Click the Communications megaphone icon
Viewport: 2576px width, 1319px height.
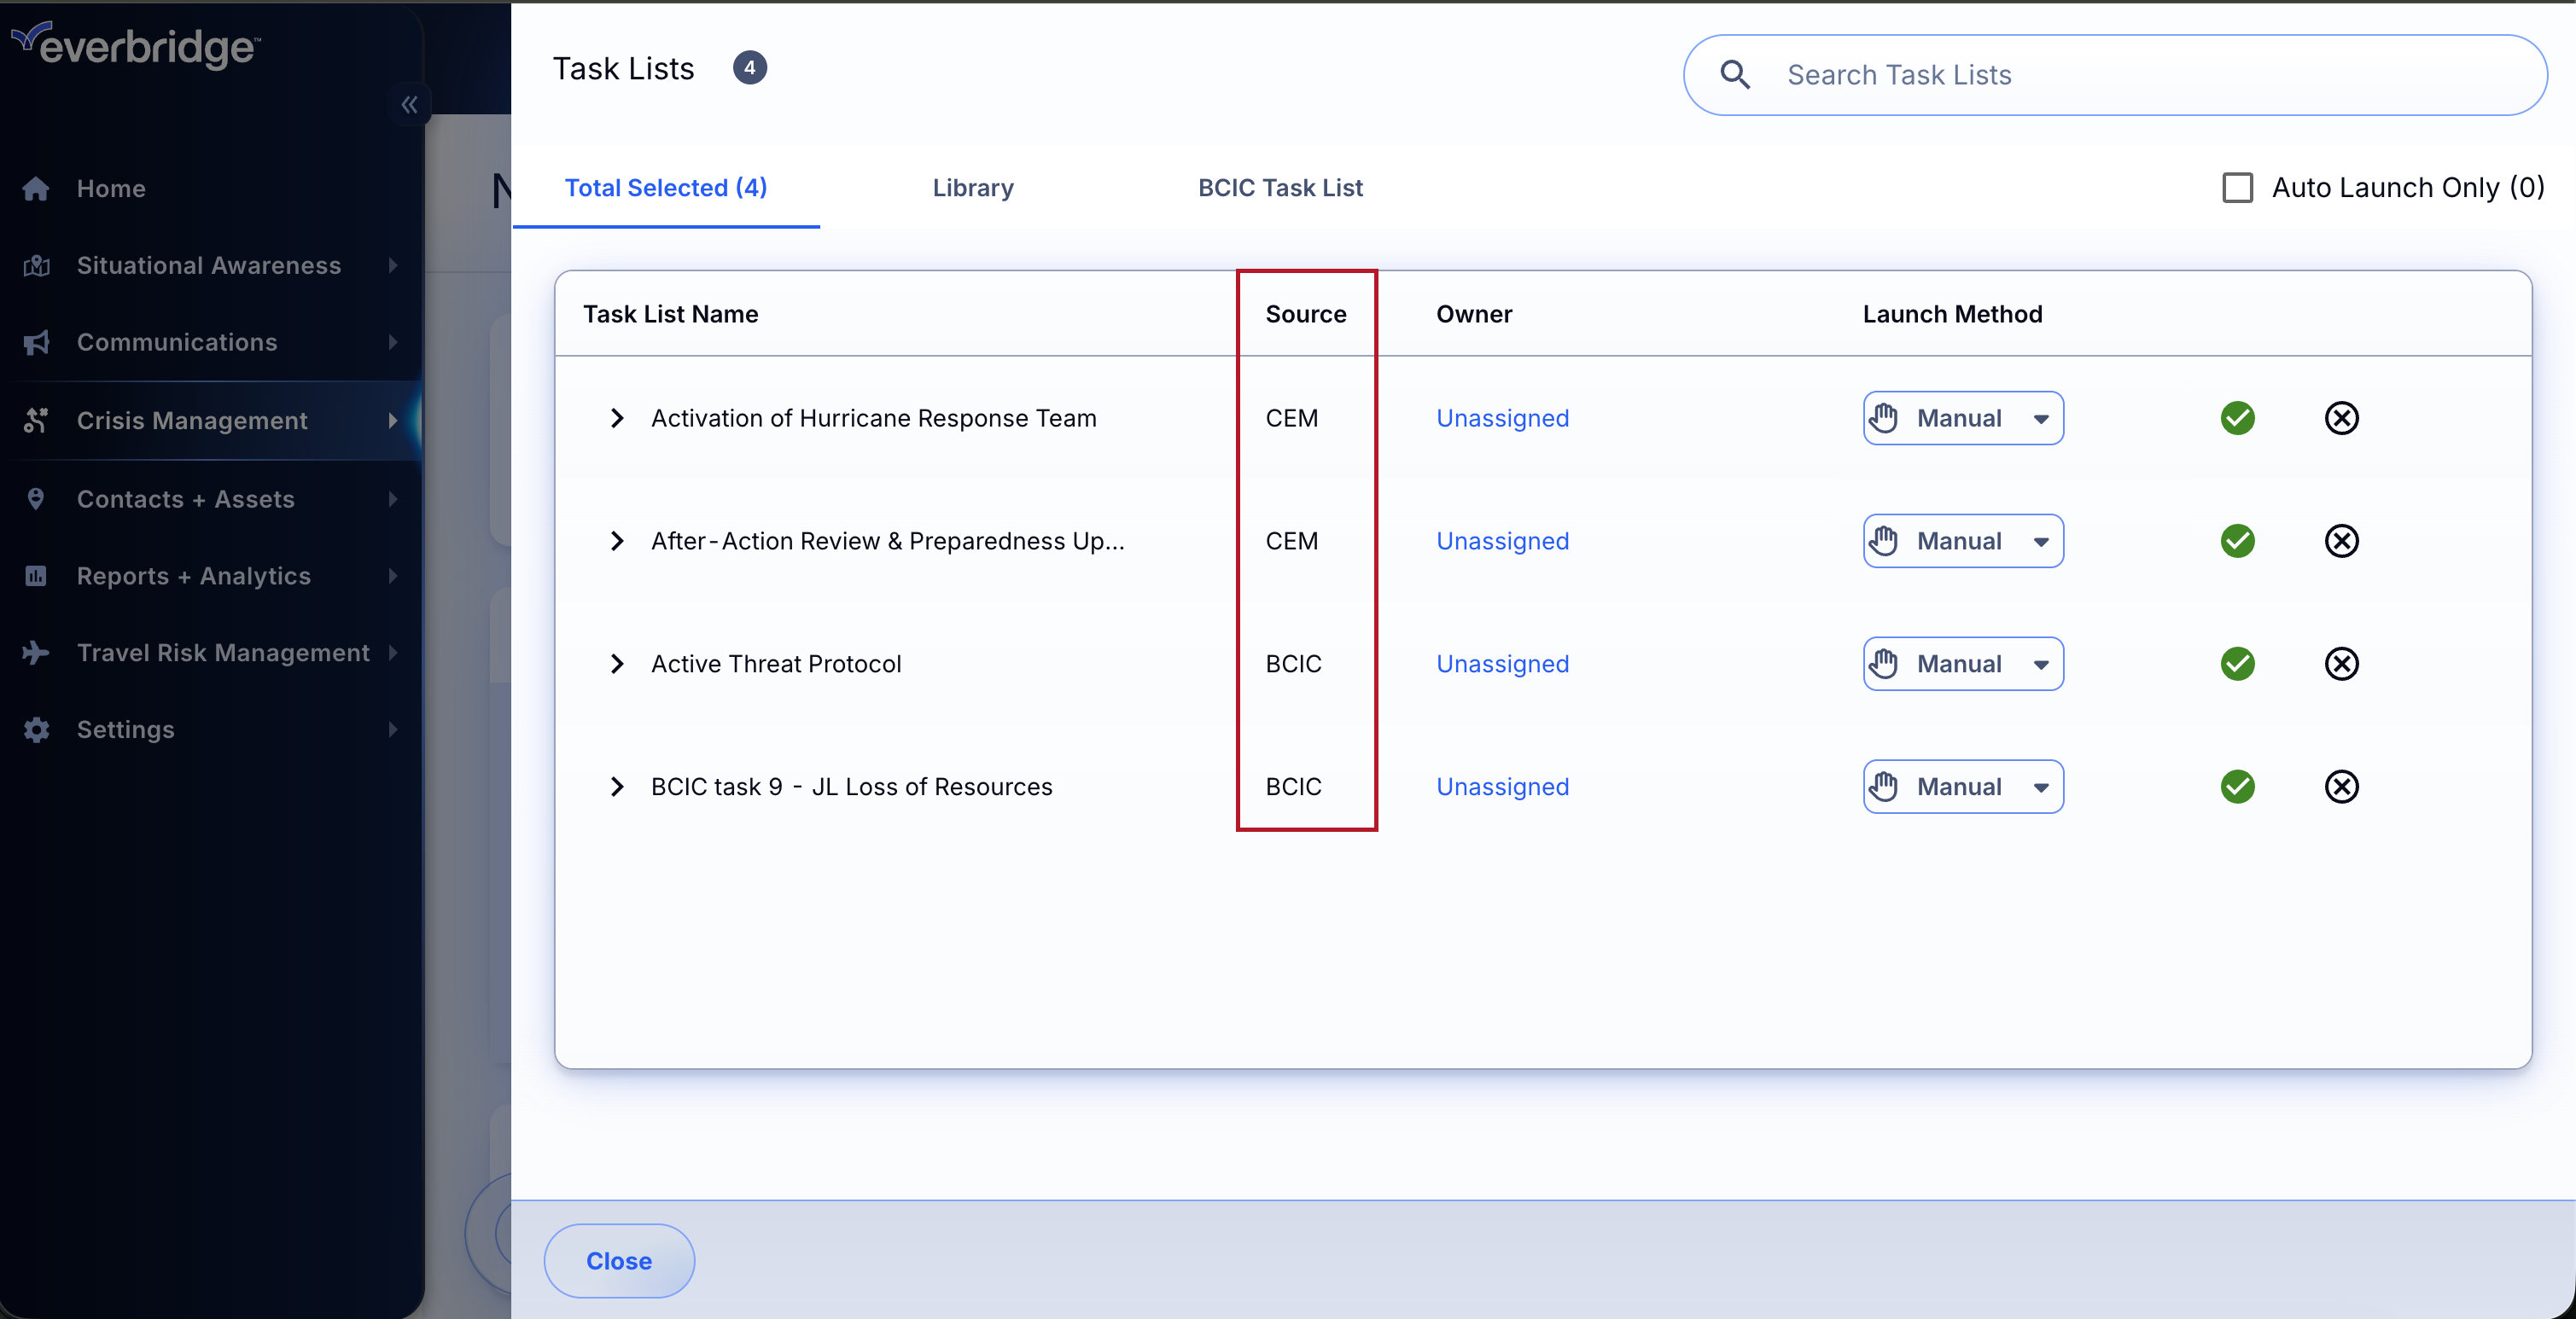tap(36, 343)
